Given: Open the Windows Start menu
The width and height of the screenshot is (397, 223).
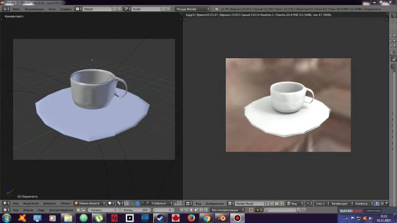Looking at the screenshot, I should pyautogui.click(x=7, y=218).
